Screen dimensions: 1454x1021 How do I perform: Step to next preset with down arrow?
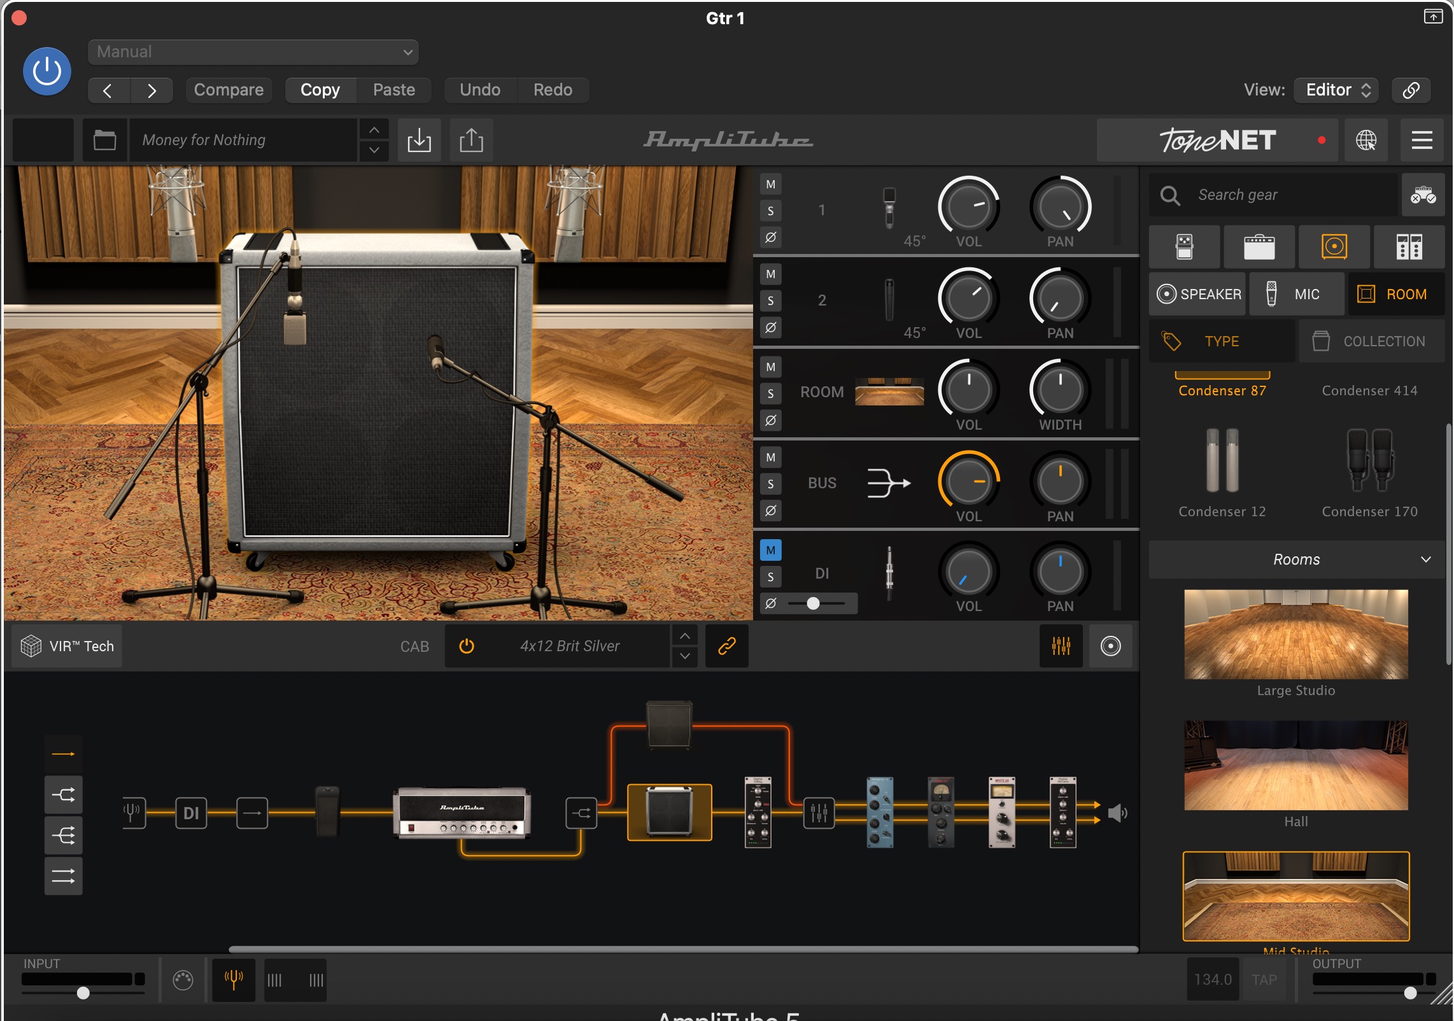(374, 150)
